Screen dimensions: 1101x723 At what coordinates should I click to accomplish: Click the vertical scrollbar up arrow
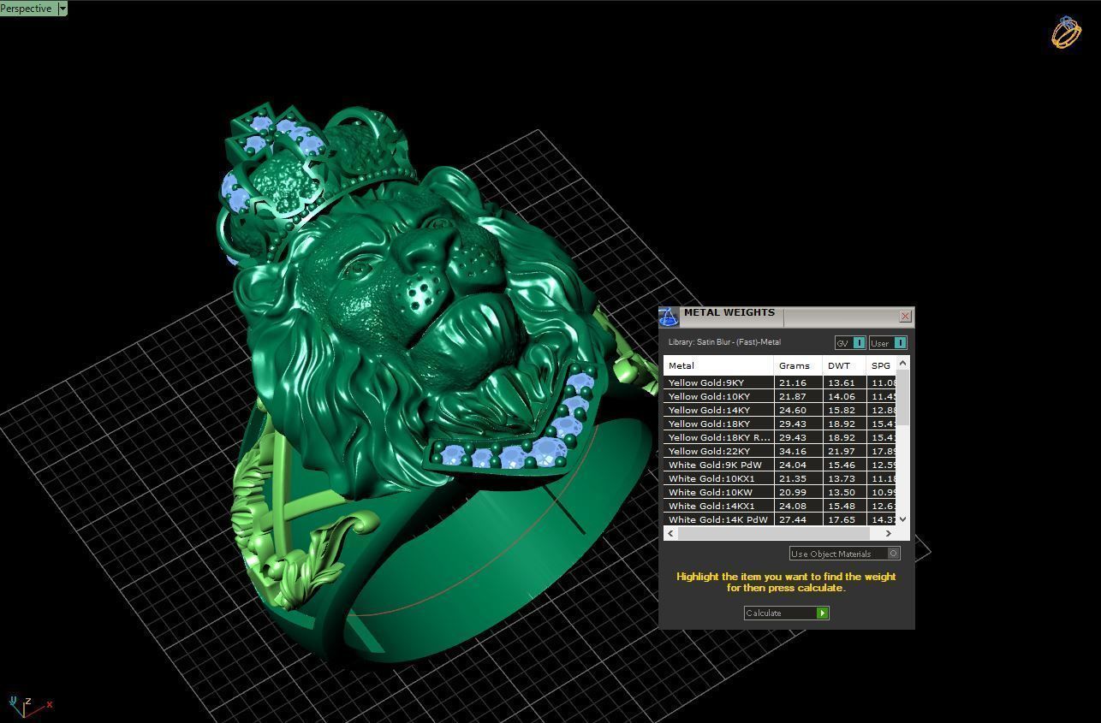pyautogui.click(x=902, y=364)
